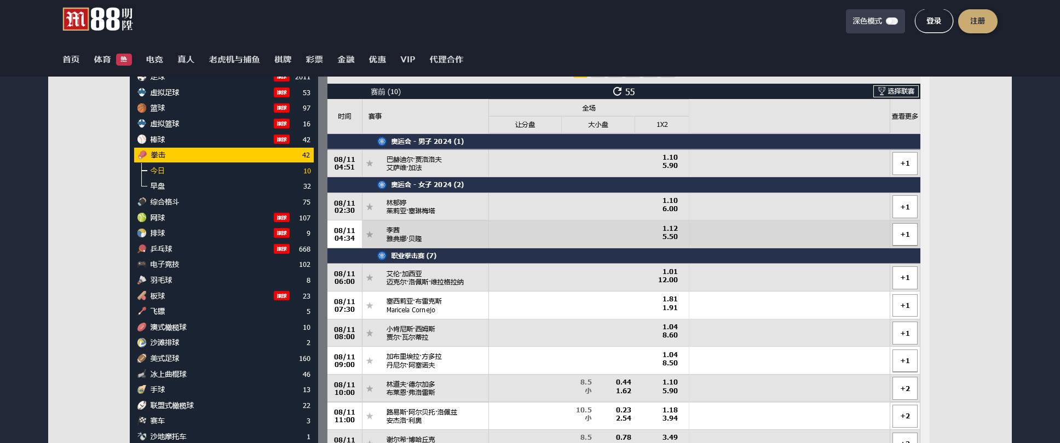This screenshot has height=443, width=1060.
Task: Expand +1 markets for 艾伦·加西亚 match
Action: click(905, 278)
